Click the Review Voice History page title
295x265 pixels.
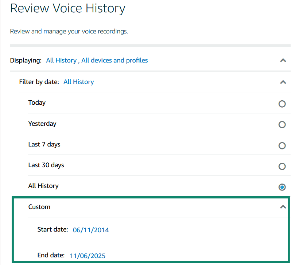pos(67,8)
